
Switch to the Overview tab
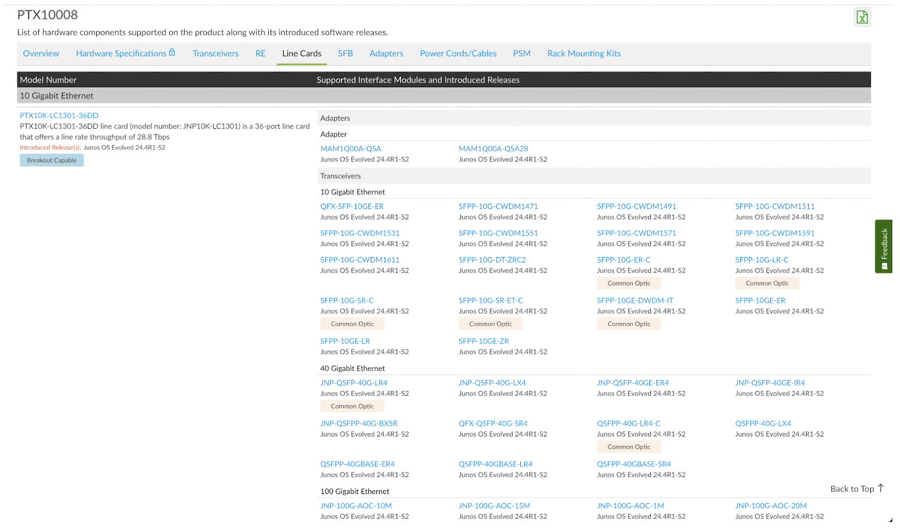41,53
